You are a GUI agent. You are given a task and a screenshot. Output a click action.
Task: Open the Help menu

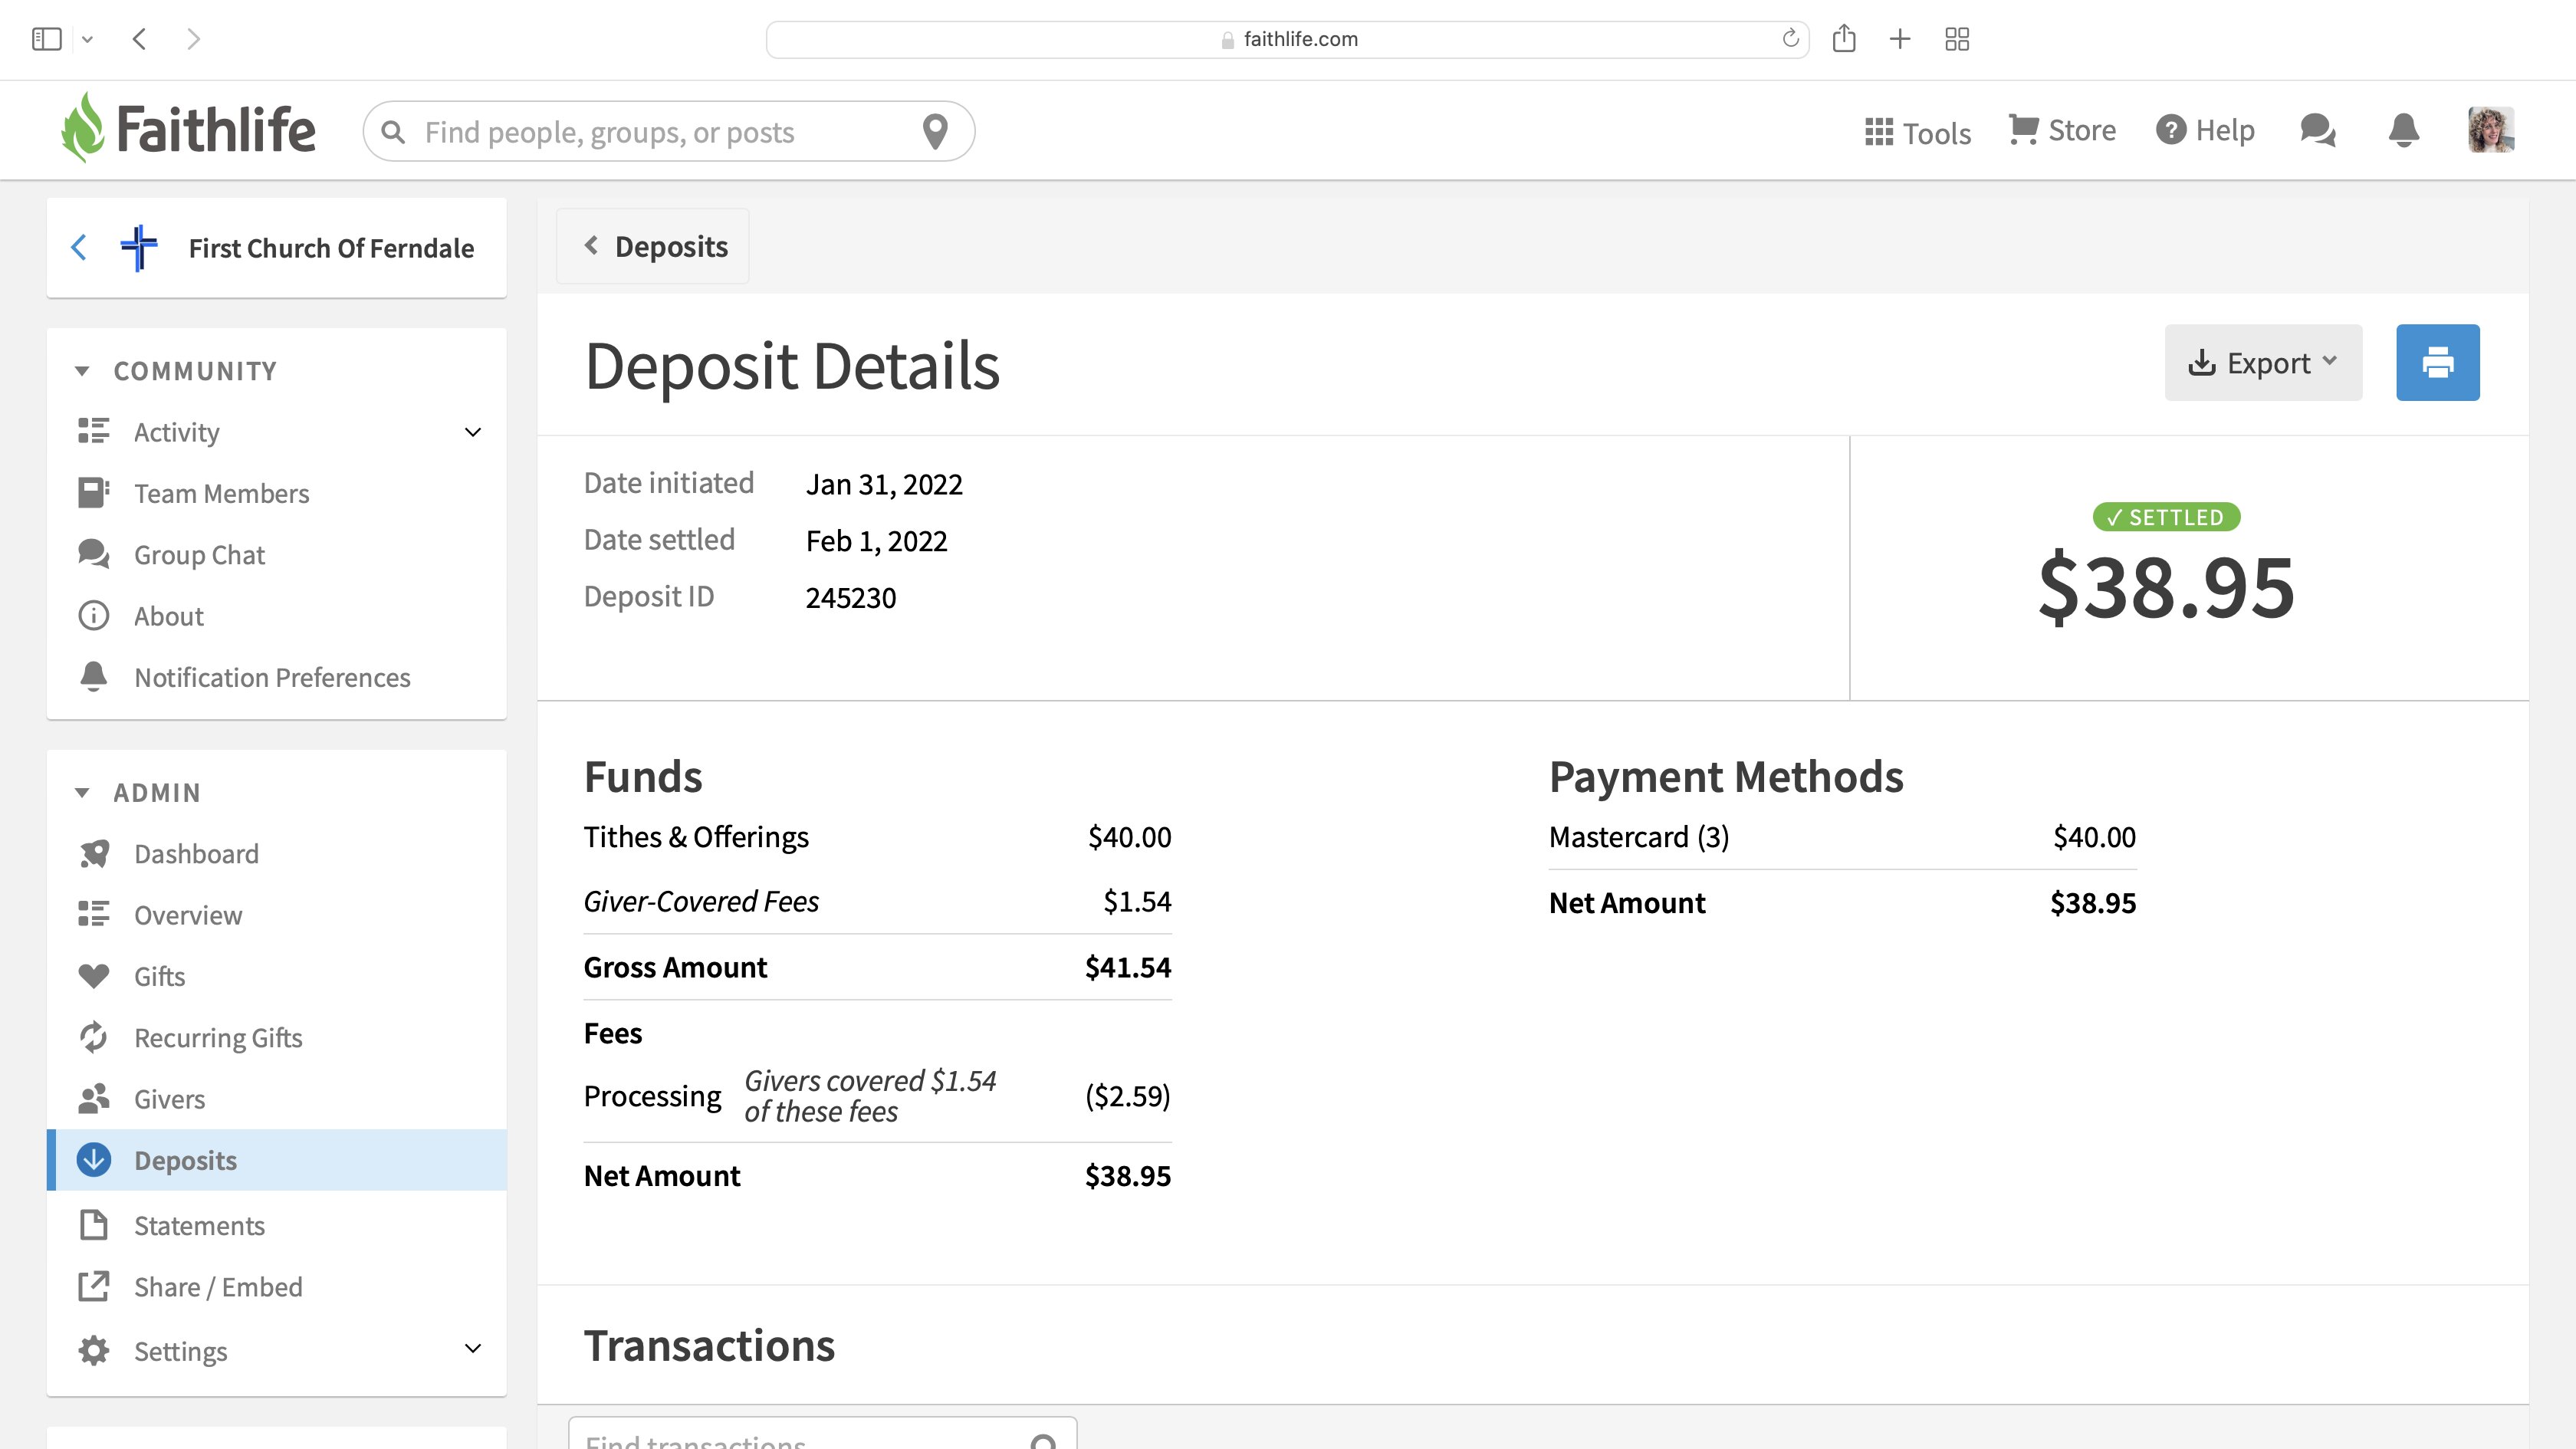[x=2205, y=130]
